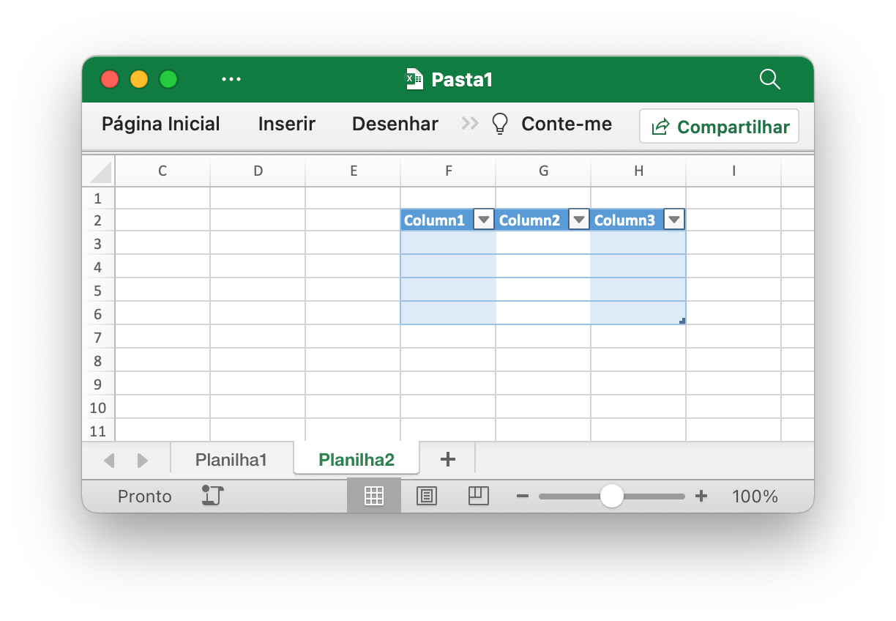
Task: Switch to Page Layout view
Action: coord(427,496)
